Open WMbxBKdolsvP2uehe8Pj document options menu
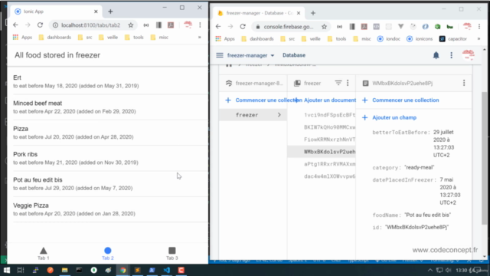 tap(464, 83)
